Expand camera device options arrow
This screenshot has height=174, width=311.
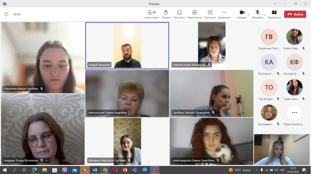249,15
